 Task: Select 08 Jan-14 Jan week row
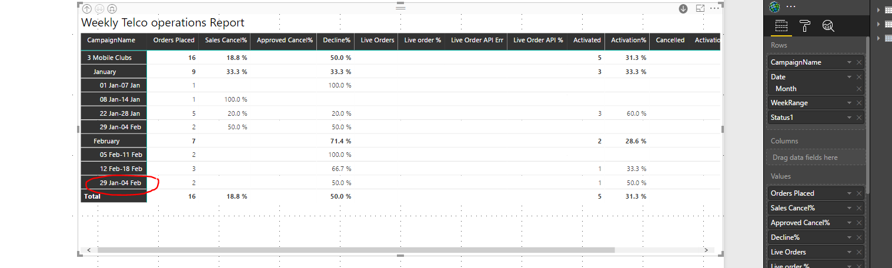pos(113,99)
